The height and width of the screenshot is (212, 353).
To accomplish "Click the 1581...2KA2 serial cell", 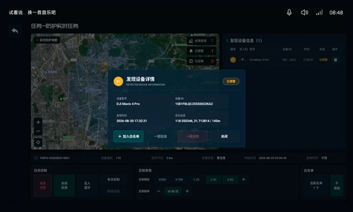I will pos(289,60).
